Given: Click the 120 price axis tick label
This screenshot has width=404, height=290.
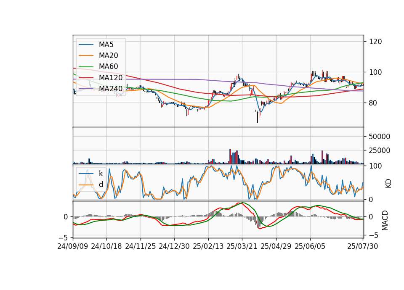Looking at the screenshot, I should pyautogui.click(x=375, y=42).
